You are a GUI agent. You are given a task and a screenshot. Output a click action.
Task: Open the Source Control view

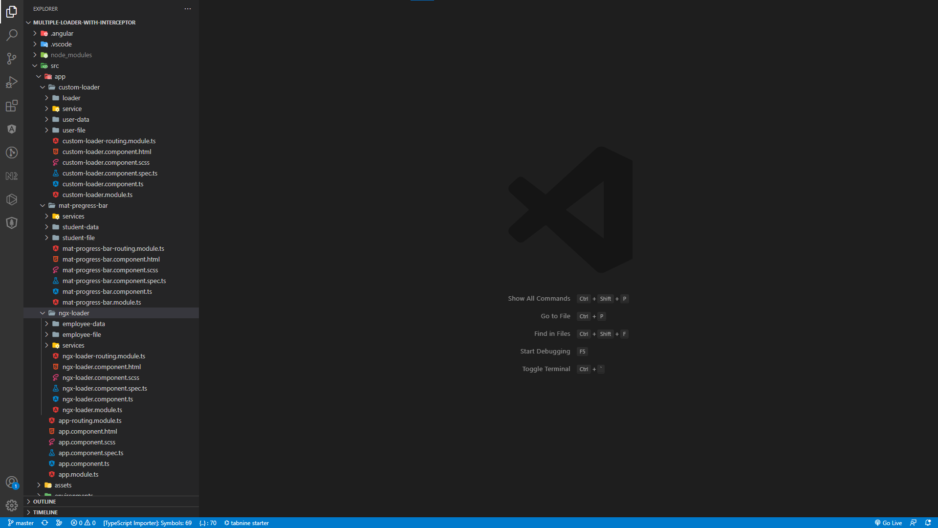(12, 59)
